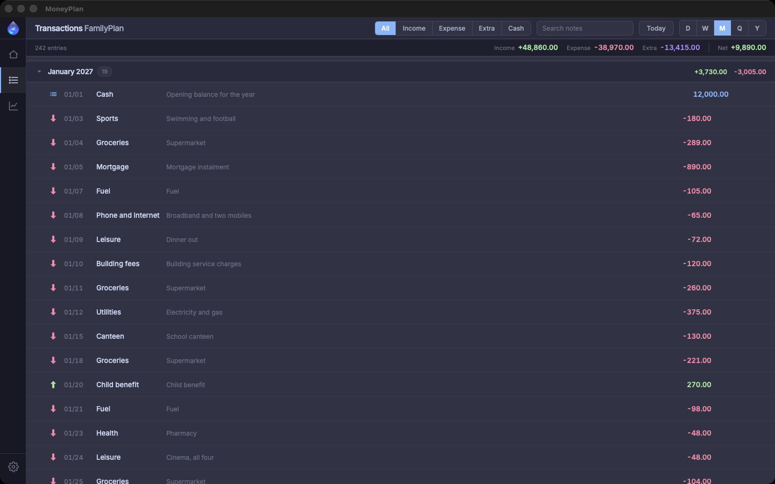Open the Charts sidebar icon
The height and width of the screenshot is (484, 775).
pyautogui.click(x=13, y=106)
